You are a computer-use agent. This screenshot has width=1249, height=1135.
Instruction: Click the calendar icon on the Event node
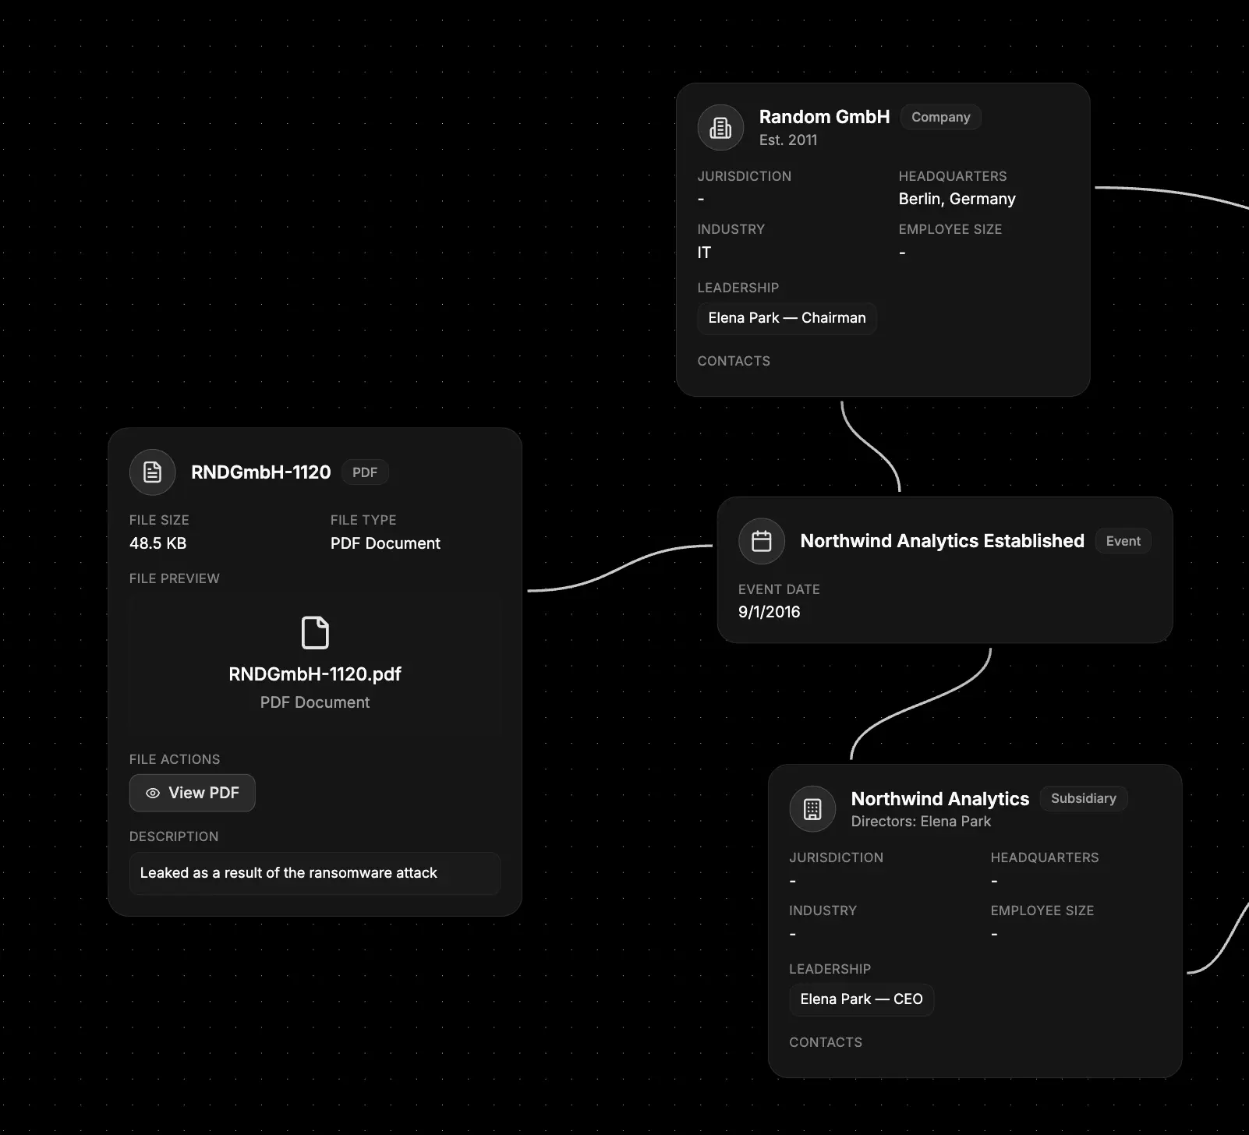coord(761,540)
